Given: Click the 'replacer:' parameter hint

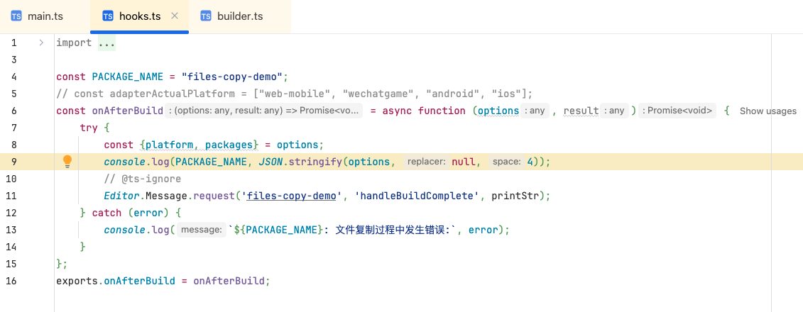Looking at the screenshot, I should (426, 162).
